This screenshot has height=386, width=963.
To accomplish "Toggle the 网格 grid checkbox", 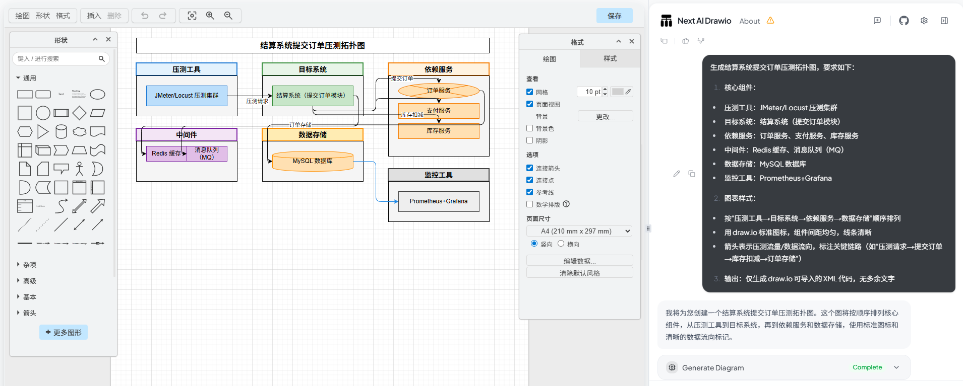I will (x=529, y=92).
